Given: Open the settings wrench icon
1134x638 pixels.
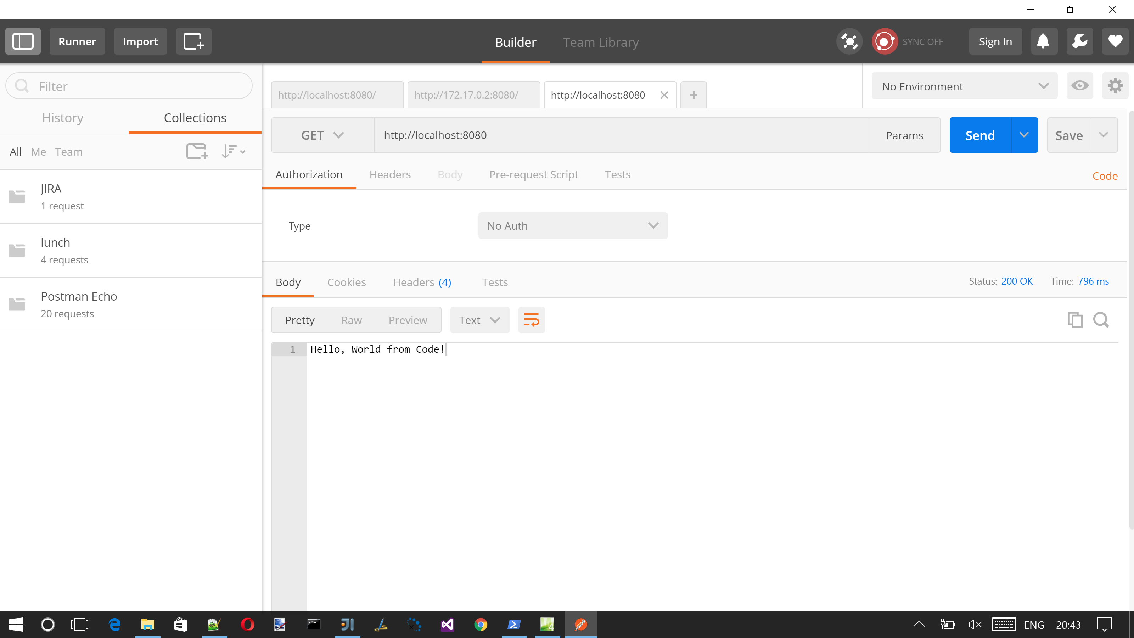Looking at the screenshot, I should pos(1079,41).
